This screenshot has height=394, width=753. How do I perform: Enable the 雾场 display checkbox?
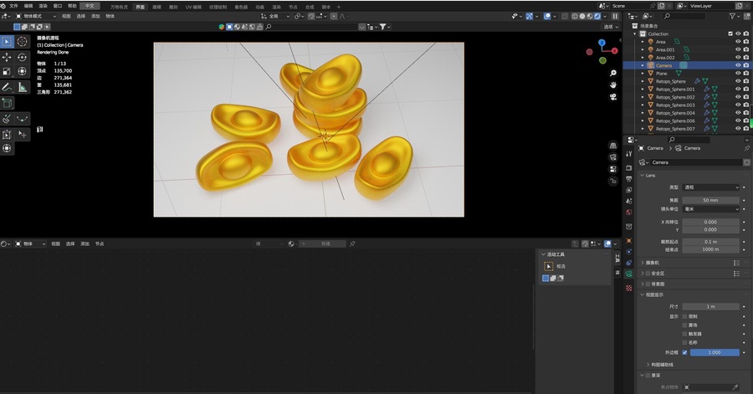(x=684, y=325)
